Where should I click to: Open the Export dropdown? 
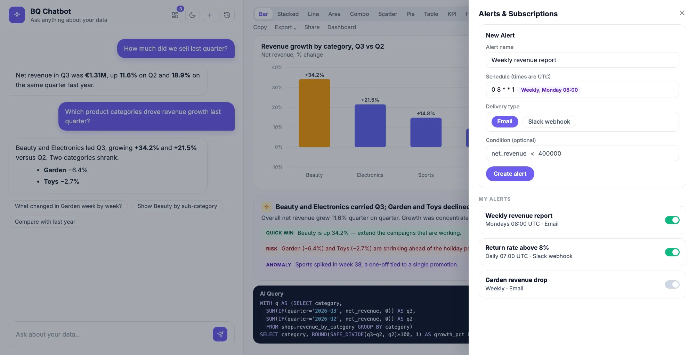(x=285, y=27)
